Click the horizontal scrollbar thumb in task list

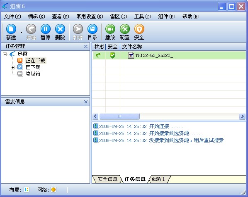tap(119, 116)
